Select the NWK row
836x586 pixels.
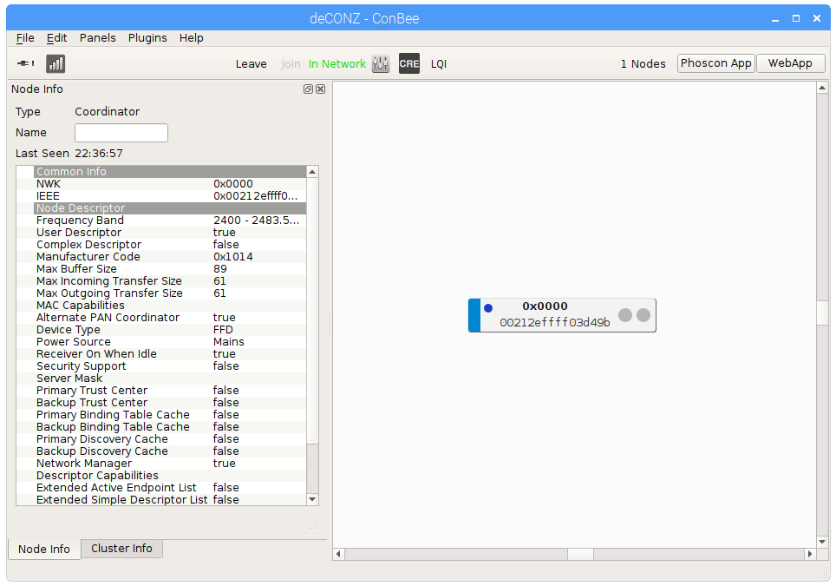pyautogui.click(x=161, y=183)
